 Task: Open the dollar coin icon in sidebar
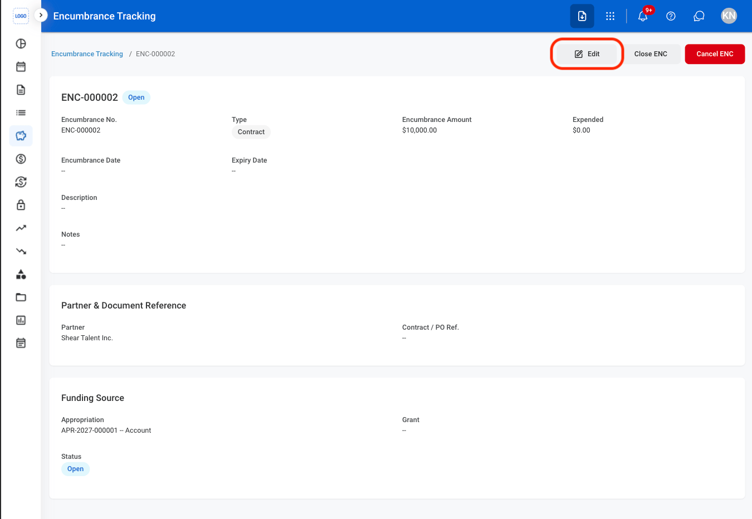click(21, 159)
